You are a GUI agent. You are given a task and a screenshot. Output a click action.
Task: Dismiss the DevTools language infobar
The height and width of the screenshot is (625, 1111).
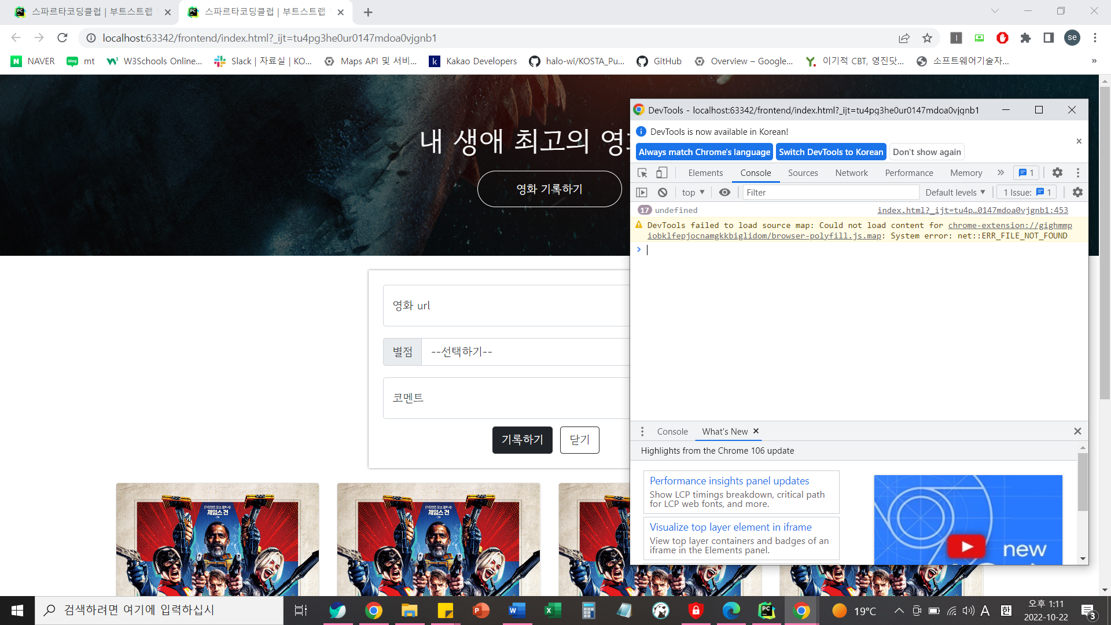(x=1079, y=141)
